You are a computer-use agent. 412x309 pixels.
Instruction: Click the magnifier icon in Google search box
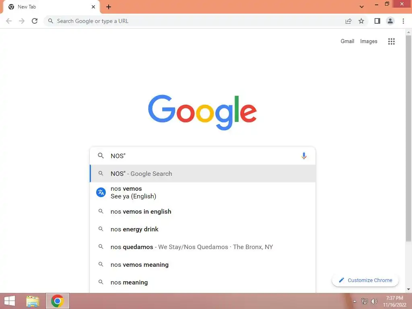point(101,156)
